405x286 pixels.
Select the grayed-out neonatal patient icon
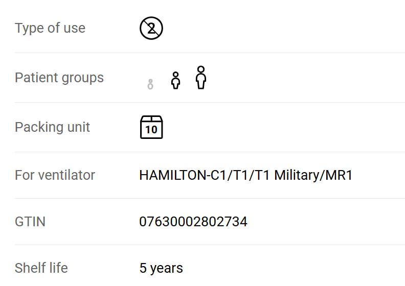(150, 84)
